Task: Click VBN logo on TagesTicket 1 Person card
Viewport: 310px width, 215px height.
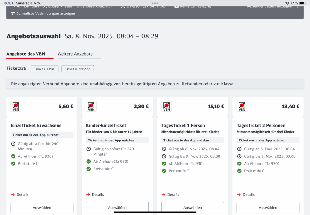Action: click(x=167, y=106)
